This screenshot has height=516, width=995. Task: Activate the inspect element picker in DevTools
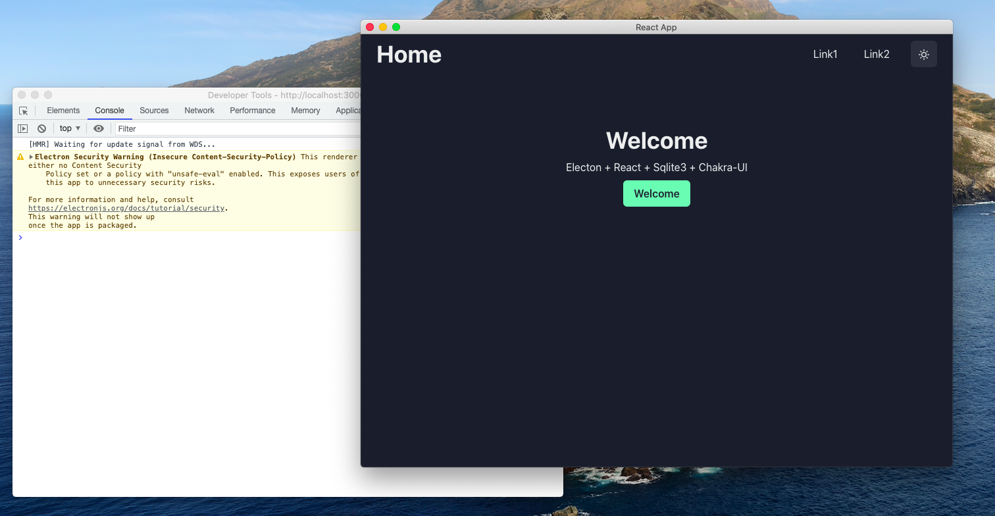coord(24,111)
